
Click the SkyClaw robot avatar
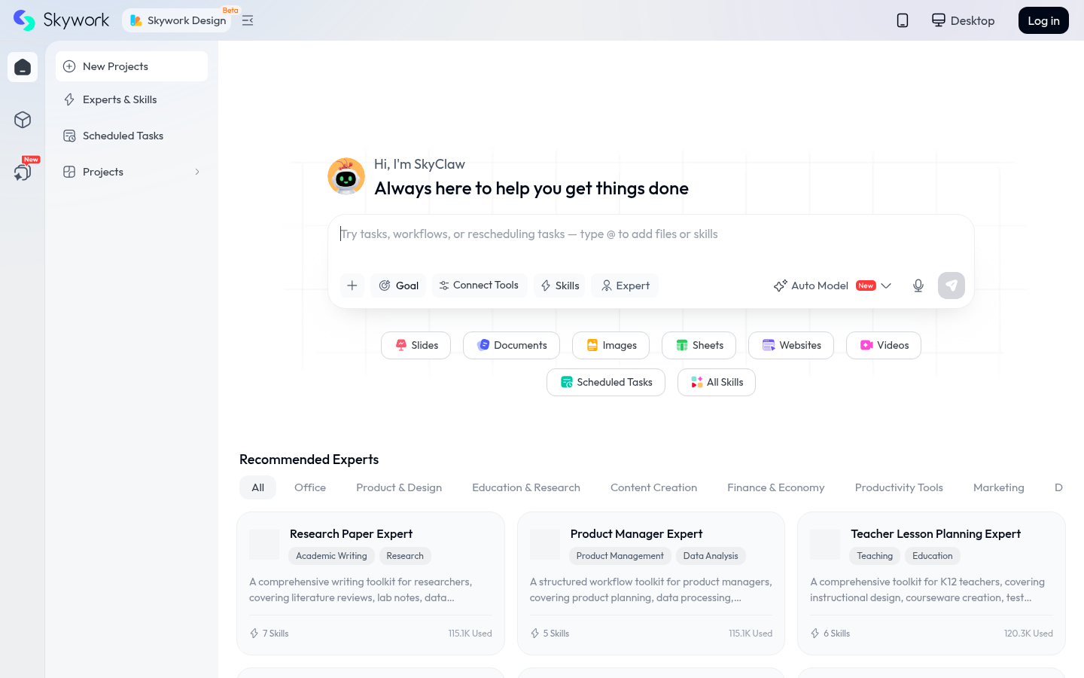click(346, 176)
